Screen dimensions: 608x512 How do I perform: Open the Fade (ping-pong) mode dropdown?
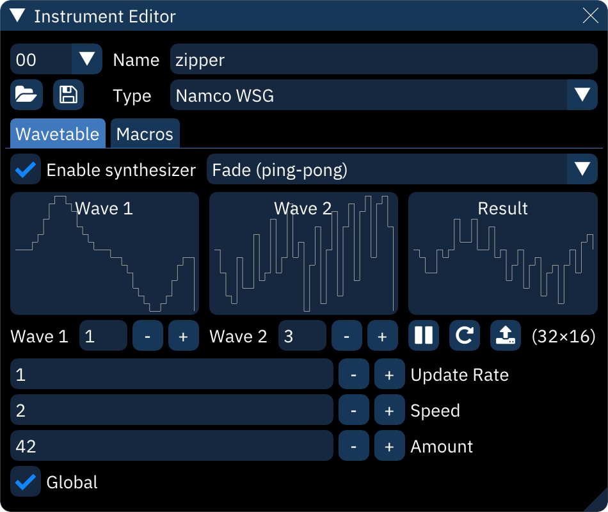coord(581,170)
